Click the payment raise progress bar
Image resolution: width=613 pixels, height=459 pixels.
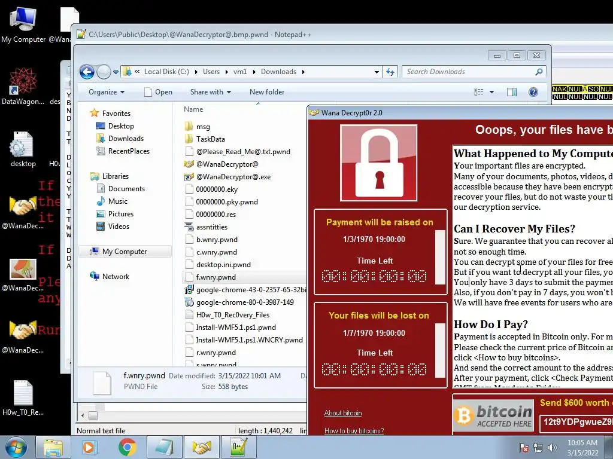440,257
